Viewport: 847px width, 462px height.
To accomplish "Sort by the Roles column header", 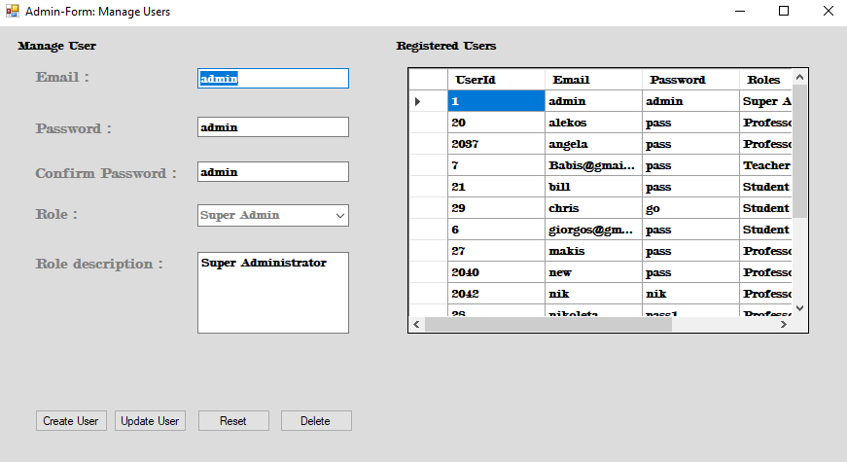I will pos(765,80).
